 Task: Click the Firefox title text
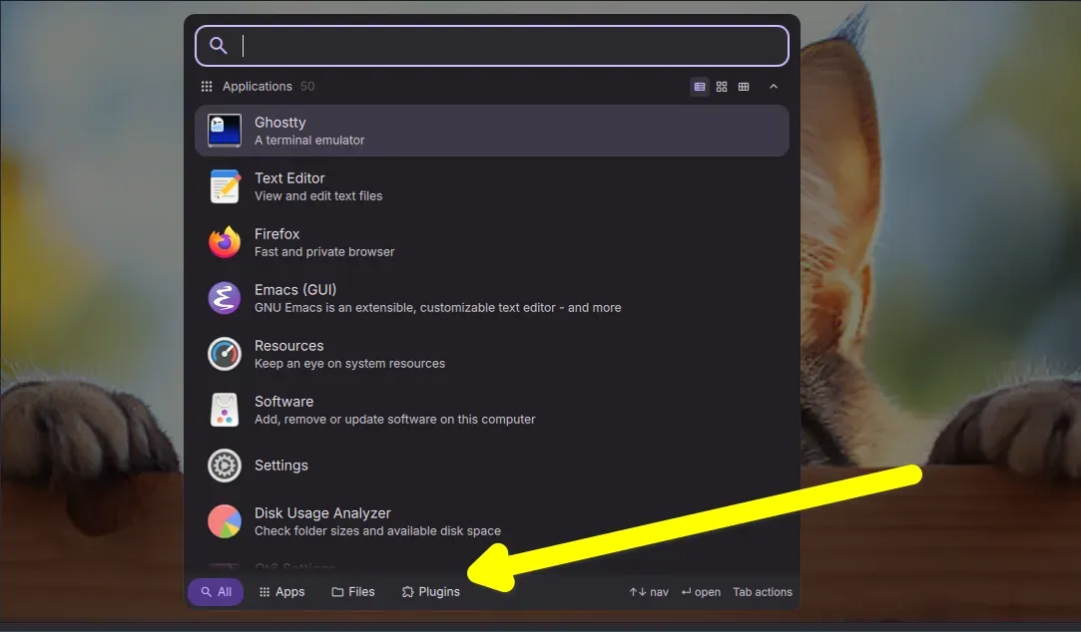click(x=277, y=234)
